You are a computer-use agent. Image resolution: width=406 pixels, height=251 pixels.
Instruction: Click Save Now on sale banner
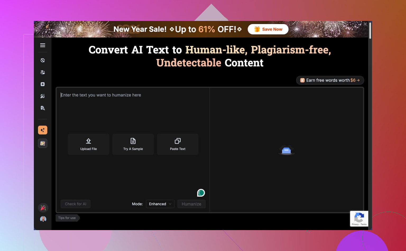(268, 29)
